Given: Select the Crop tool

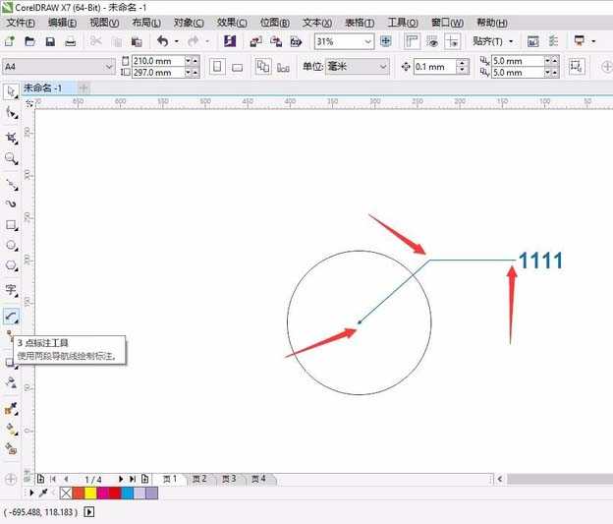Looking at the screenshot, I should tap(11, 138).
